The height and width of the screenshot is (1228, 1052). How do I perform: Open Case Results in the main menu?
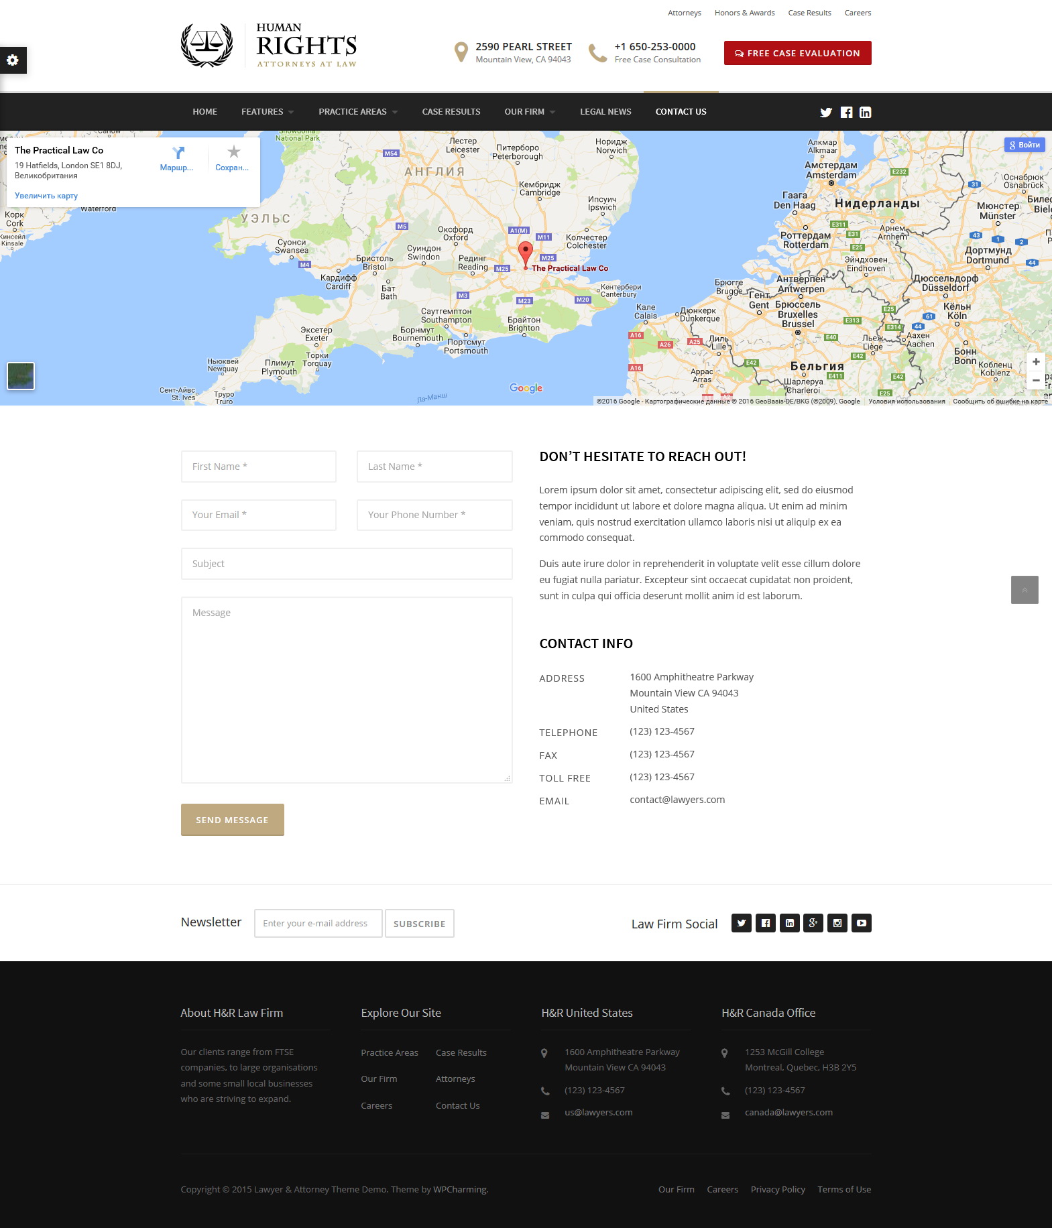pos(451,112)
